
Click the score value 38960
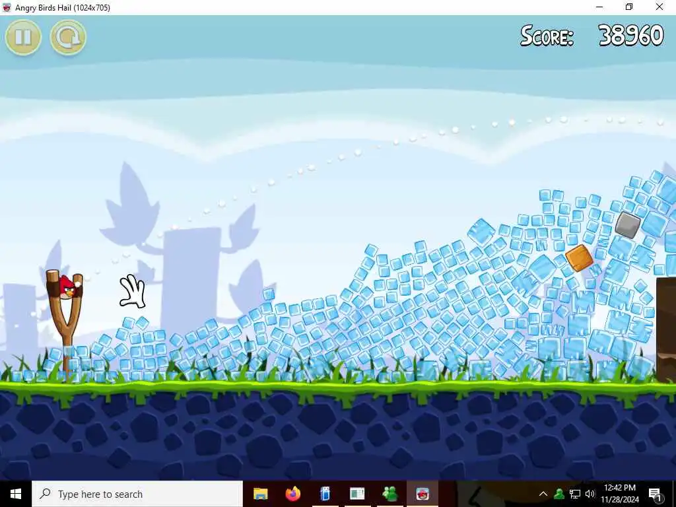(630, 36)
